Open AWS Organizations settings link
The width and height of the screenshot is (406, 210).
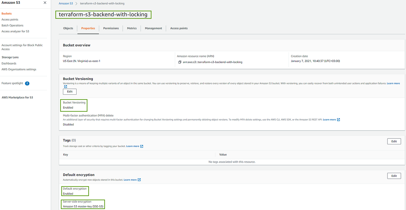(x=19, y=69)
